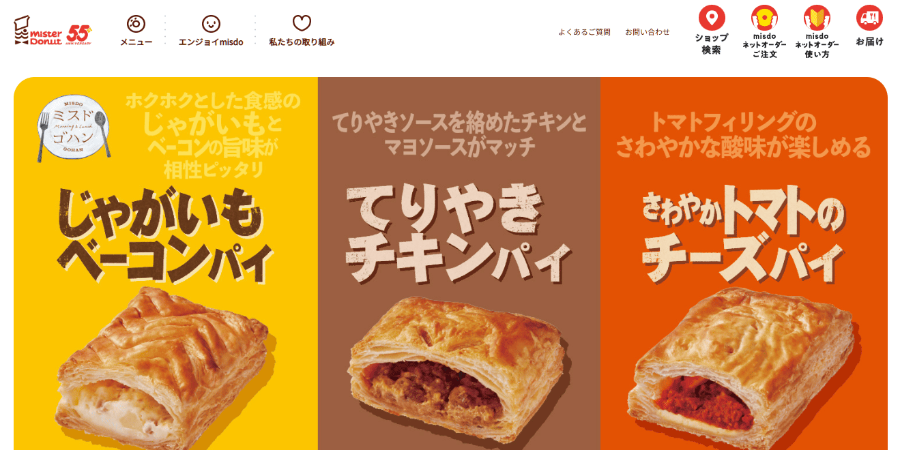The image size is (900, 450).
Task: Open the heart icon for 私たちの取り組み
Action: pyautogui.click(x=302, y=24)
